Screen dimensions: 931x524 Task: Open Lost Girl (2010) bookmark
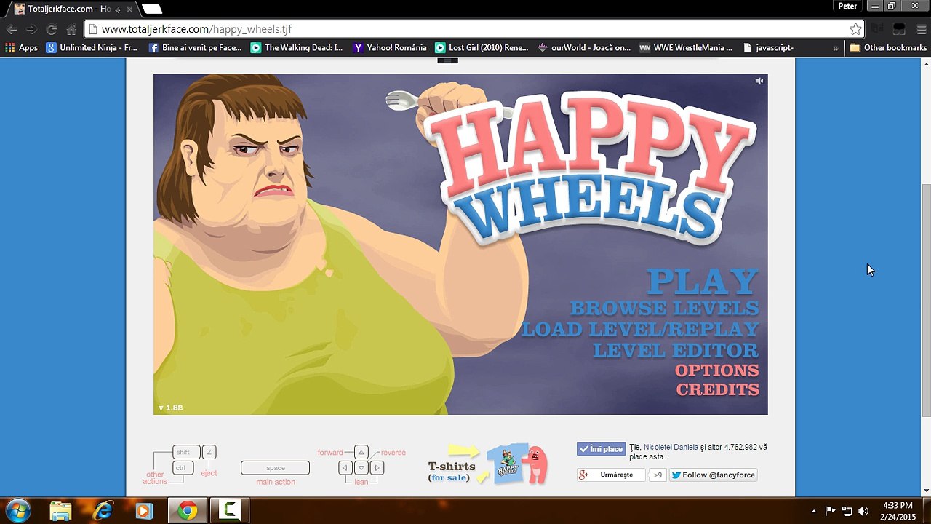482,48
